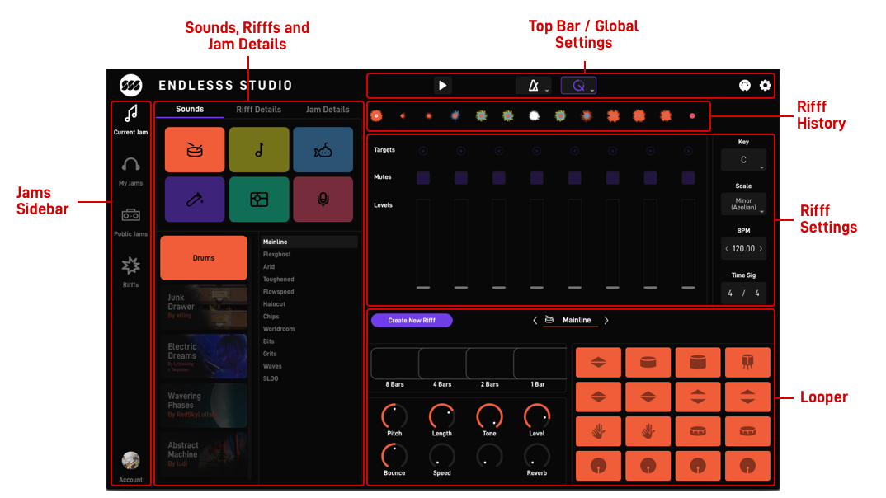
Task: Click the Reverb knob
Action: (x=537, y=456)
